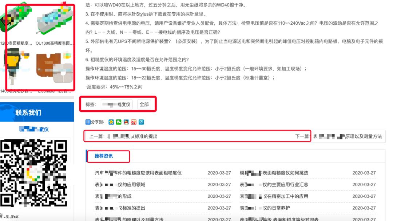Share the article to Sina Weibo
The width and height of the screenshot is (393, 221).
(x=134, y=122)
